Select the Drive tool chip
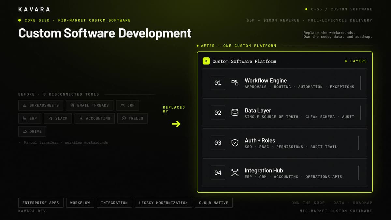 coord(32,131)
